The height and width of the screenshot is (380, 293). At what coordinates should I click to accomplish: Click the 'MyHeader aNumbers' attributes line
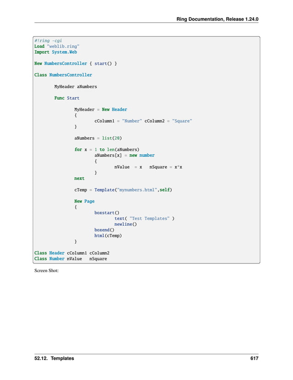click(76, 87)
